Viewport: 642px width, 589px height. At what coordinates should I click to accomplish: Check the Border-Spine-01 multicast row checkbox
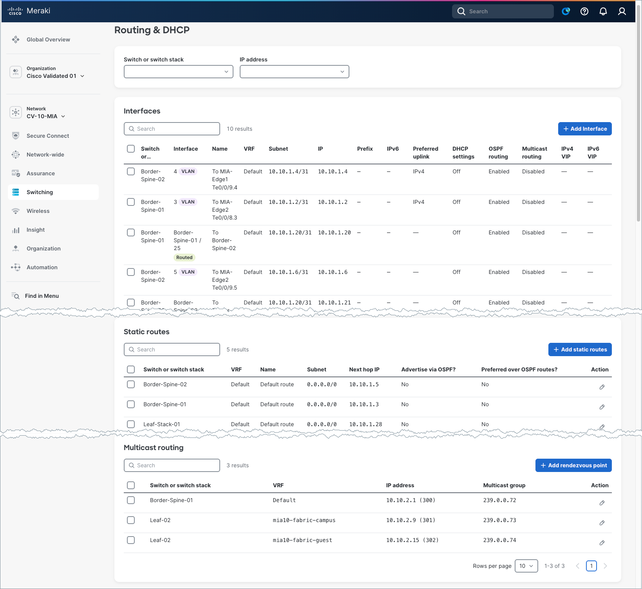[x=131, y=500]
